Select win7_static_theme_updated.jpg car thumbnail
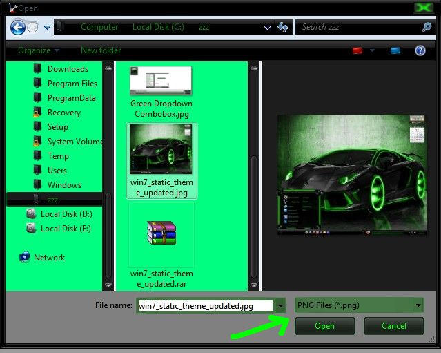 pyautogui.click(x=161, y=149)
